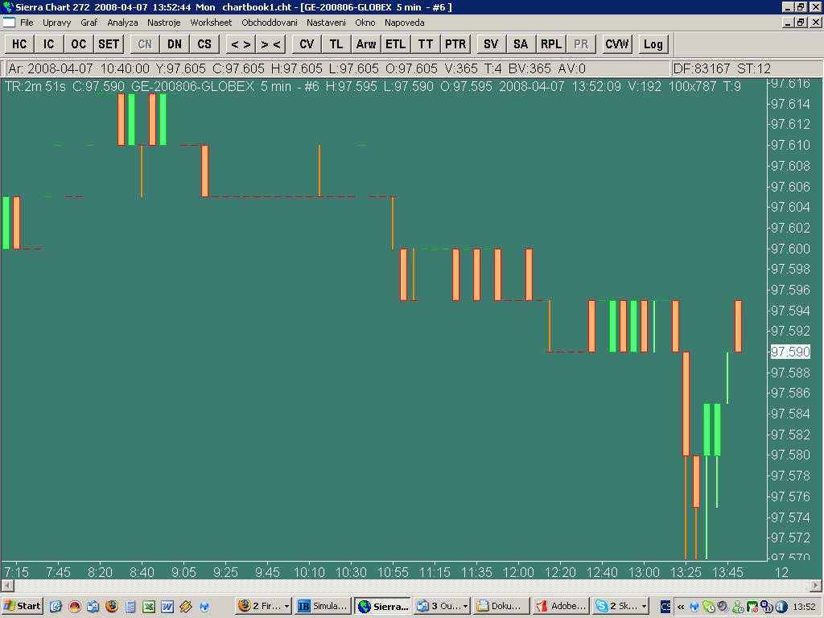
Task: Click the RPL replay button
Action: coord(550,44)
